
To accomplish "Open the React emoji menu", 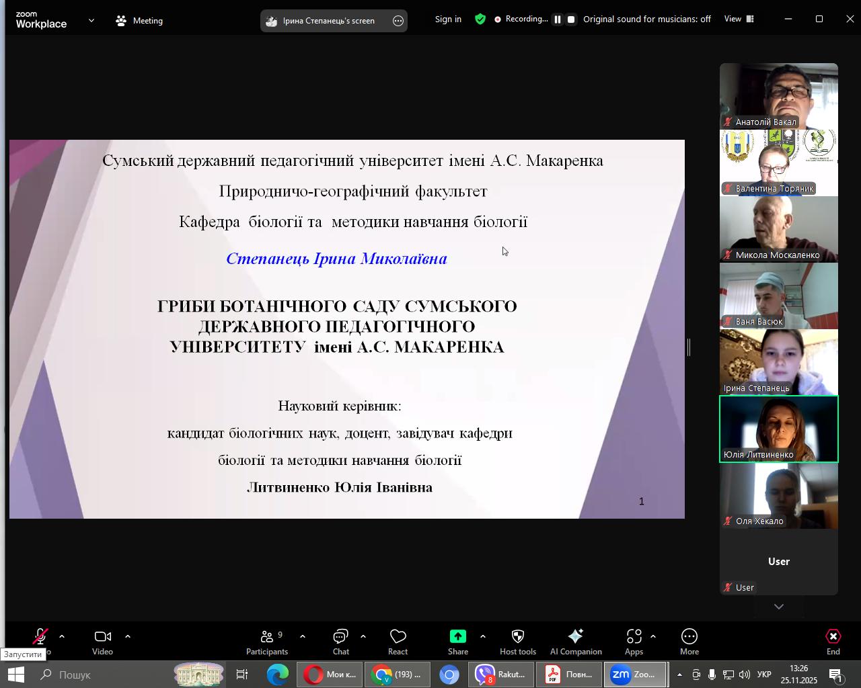I will coord(398,642).
